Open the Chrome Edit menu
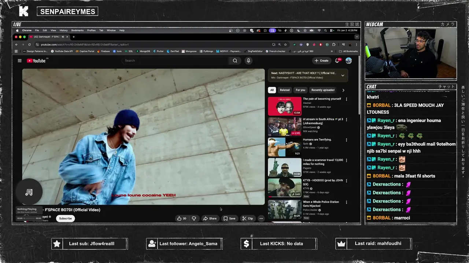Image resolution: width=469 pixels, height=263 pixels. [45, 30]
